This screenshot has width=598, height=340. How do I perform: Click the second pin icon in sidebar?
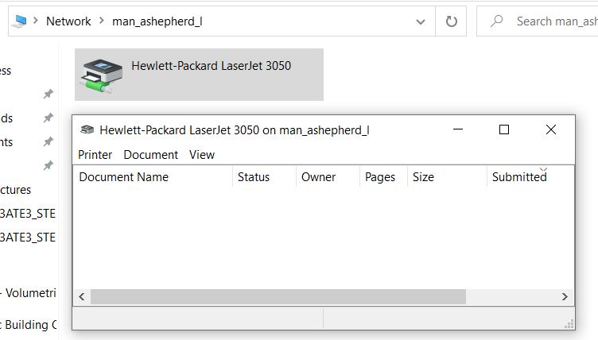48,118
